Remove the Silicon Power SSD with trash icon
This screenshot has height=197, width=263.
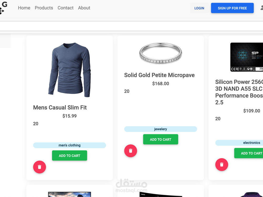pos(222,164)
